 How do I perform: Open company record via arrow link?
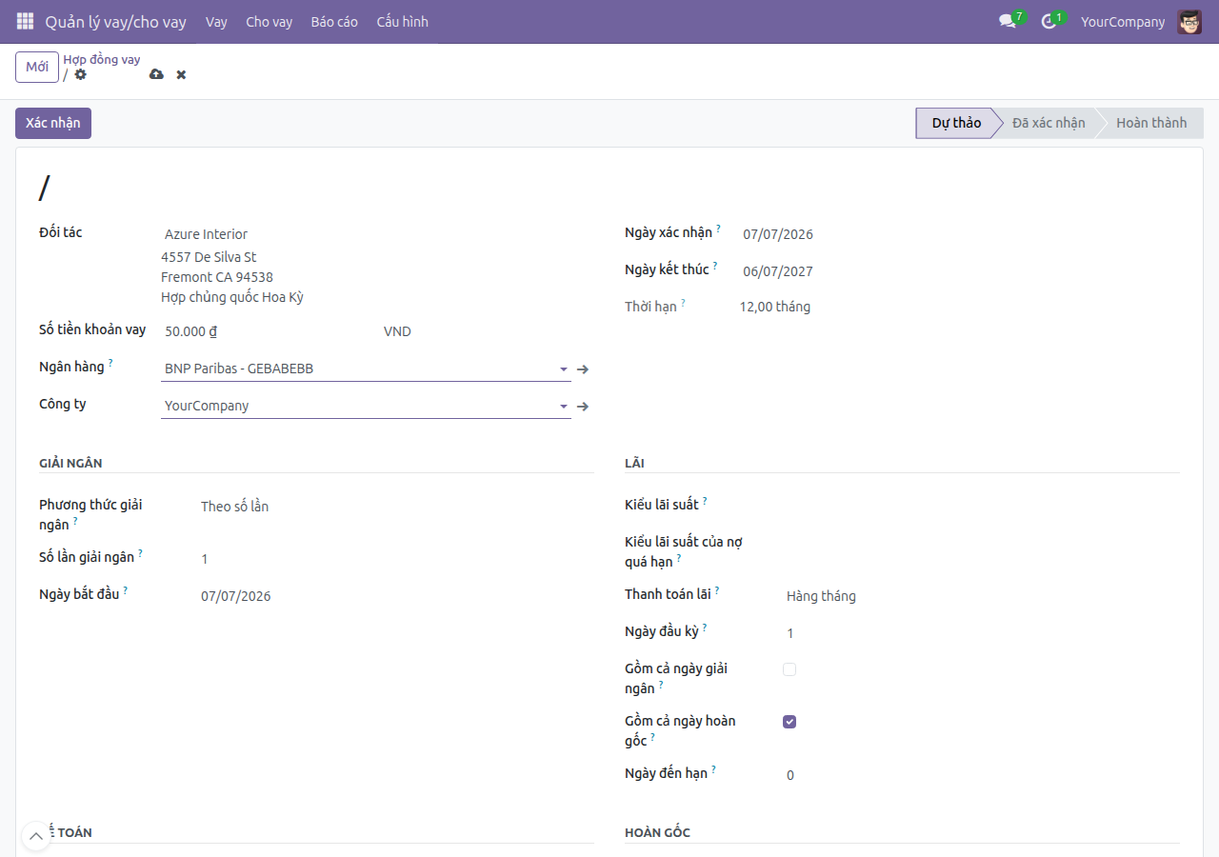(583, 407)
